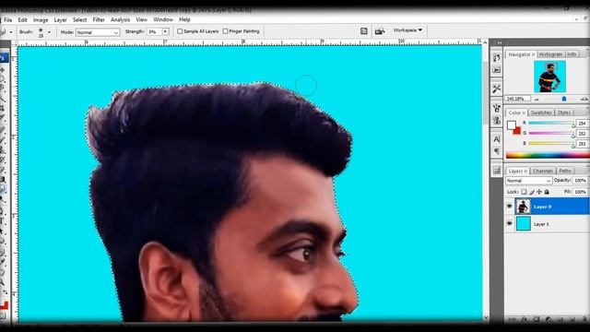The width and height of the screenshot is (590, 332).
Task: Open the Actions panel dock icon
Action: (497, 70)
